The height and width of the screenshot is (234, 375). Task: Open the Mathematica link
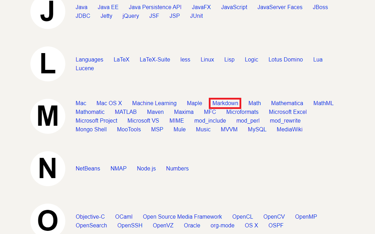click(287, 103)
